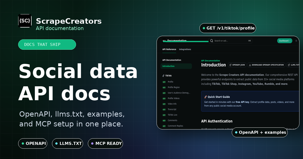The width and height of the screenshot is (303, 159).
Task: Click the search magnifier icon in docs header
Action: click(x=212, y=41)
